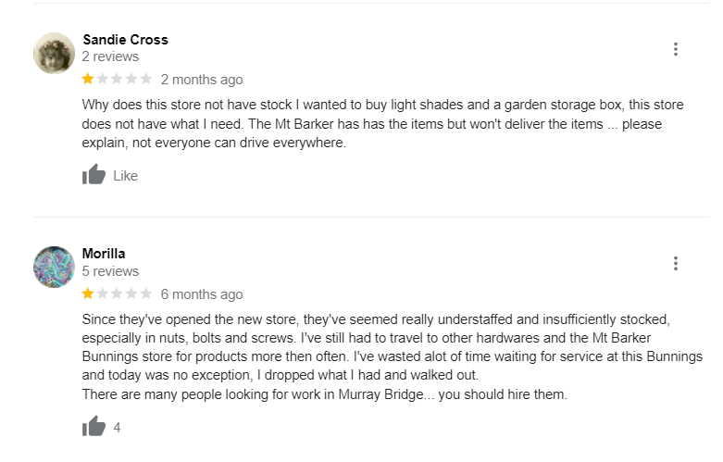Viewport: 723px width, 462px height.
Task: Open Sandie Cross's profile picture
Action: 54,53
